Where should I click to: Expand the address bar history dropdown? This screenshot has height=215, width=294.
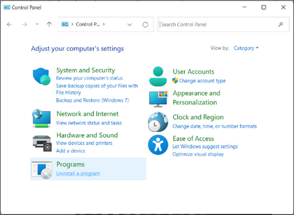[x=130, y=24]
